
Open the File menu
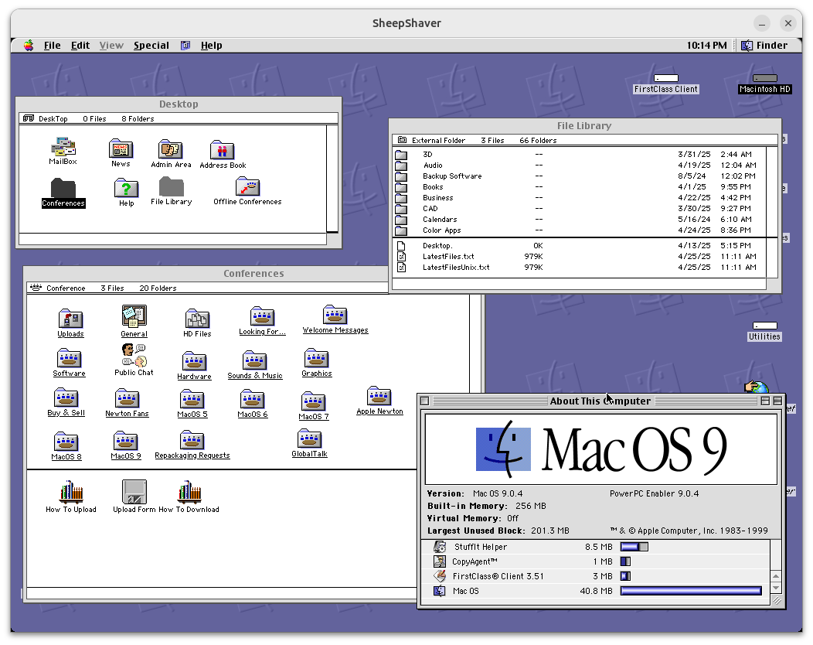tap(53, 45)
